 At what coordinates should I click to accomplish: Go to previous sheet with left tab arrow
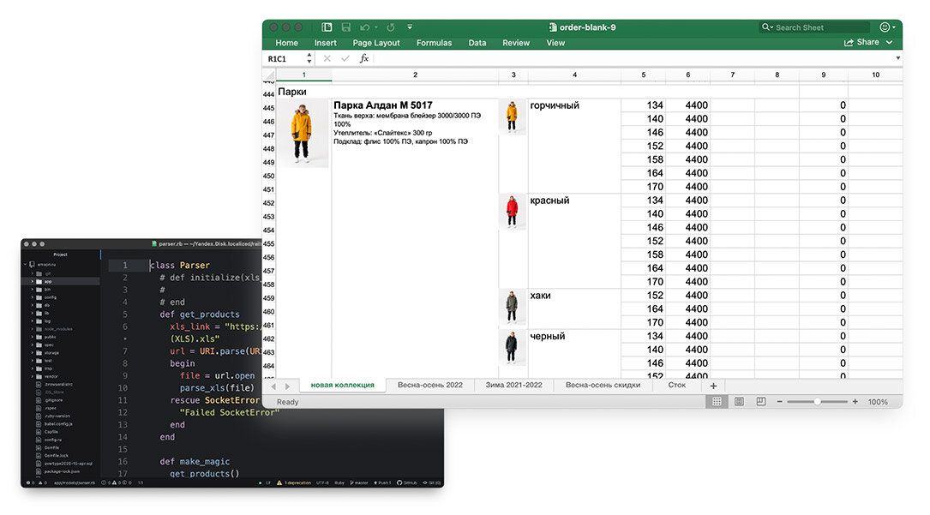tap(273, 386)
